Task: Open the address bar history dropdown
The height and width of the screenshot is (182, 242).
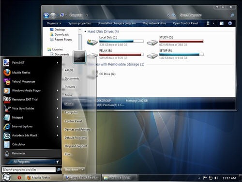Action: click(x=168, y=15)
